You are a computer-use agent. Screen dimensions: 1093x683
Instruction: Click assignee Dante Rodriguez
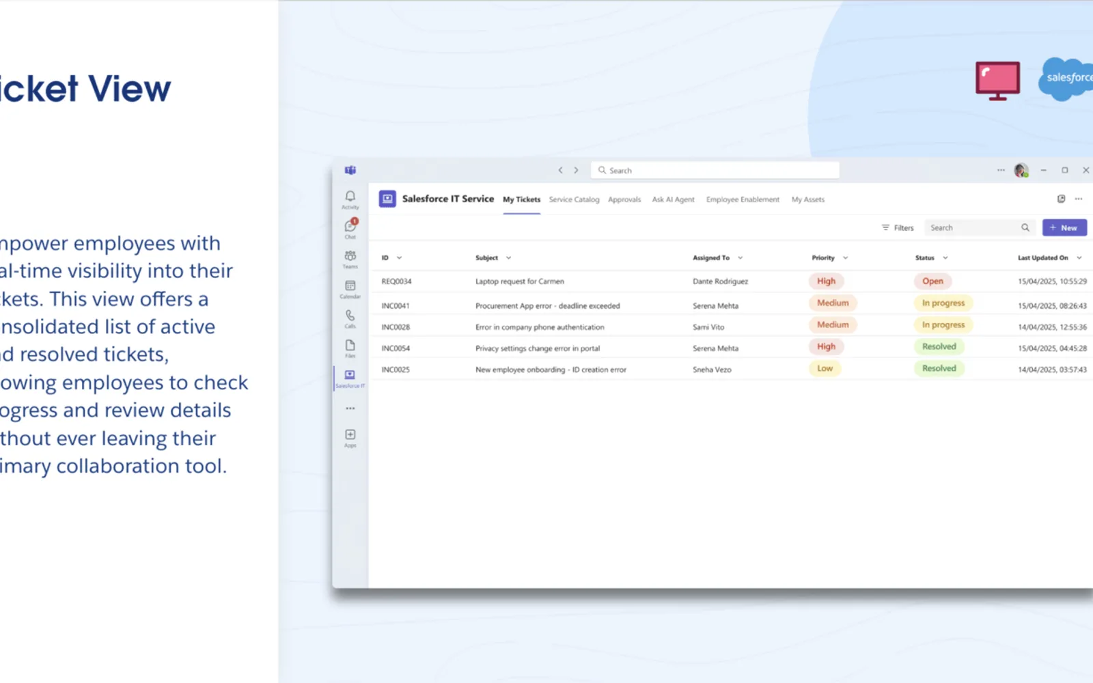tap(720, 281)
